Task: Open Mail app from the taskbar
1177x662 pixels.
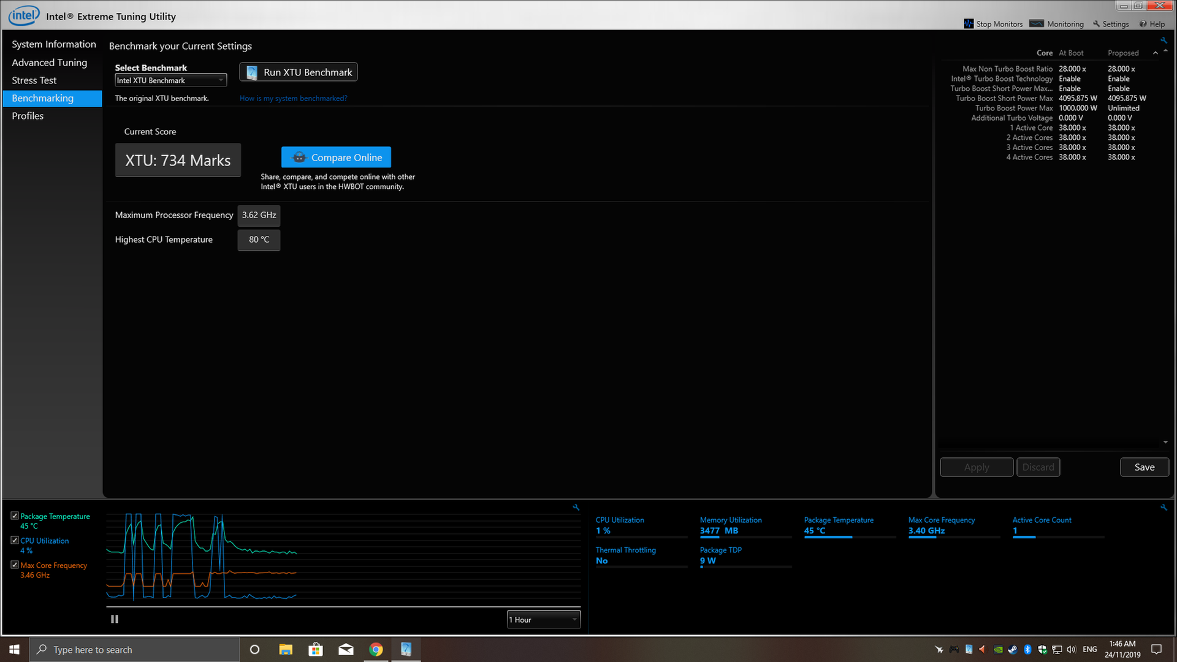Action: 346,649
